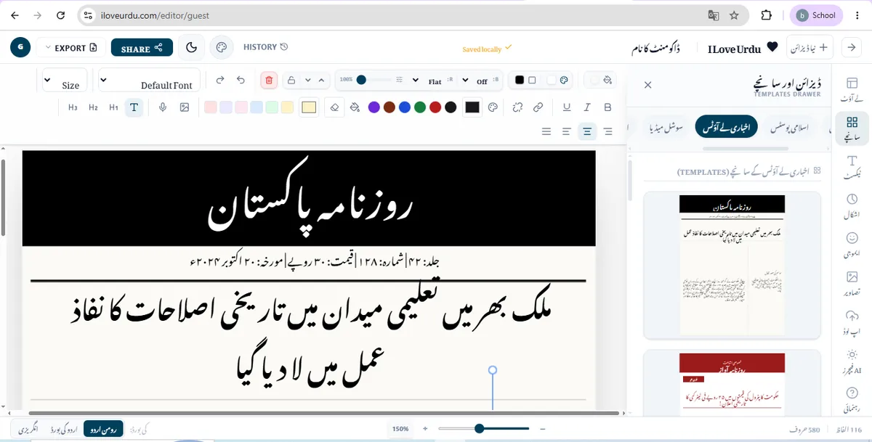This screenshot has height=442, width=872.
Task: Click the New Design (نیا ڈیزائن) button
Action: (810, 47)
